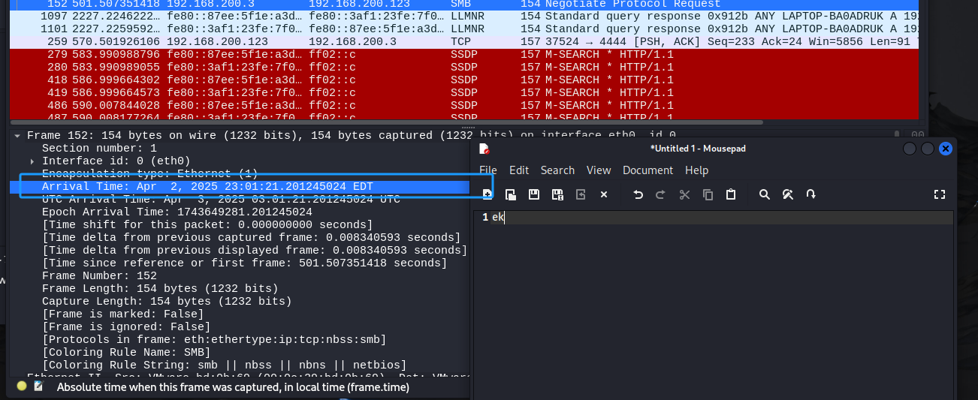978x400 pixels.
Task: Select 'Capture Length: 154 bytes' field
Action: point(167,302)
